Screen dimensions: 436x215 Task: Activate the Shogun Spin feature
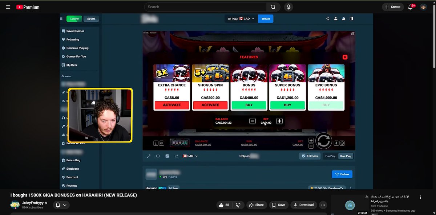coord(210,105)
